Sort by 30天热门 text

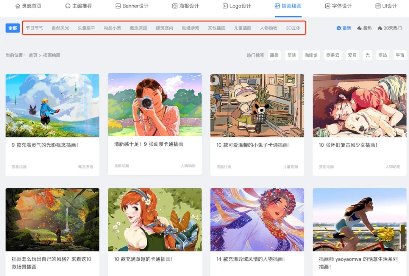click(x=393, y=28)
